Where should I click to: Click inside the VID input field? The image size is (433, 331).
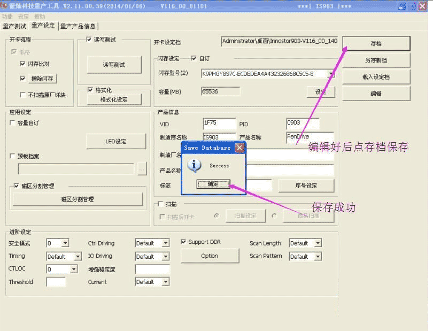[x=219, y=123]
